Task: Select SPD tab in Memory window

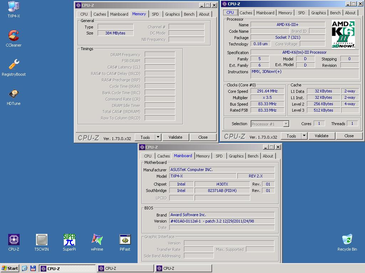Action: point(155,14)
